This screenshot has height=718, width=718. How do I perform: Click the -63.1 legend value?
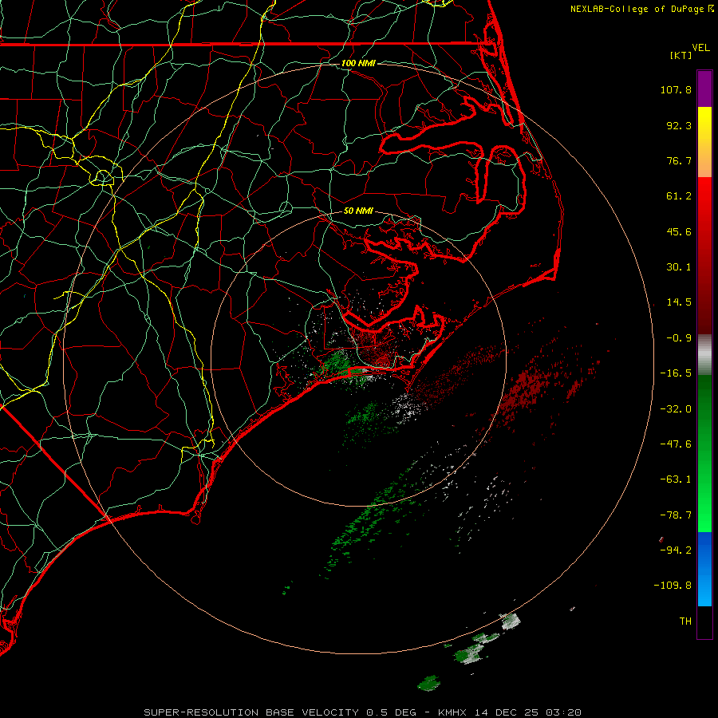coord(676,479)
